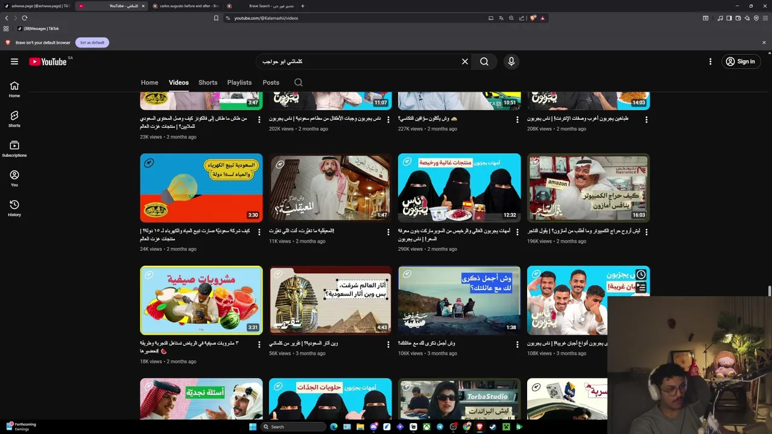Image resolution: width=772 pixels, height=434 pixels.
Task: Dismiss the default browser notification bar
Action: tap(764, 43)
